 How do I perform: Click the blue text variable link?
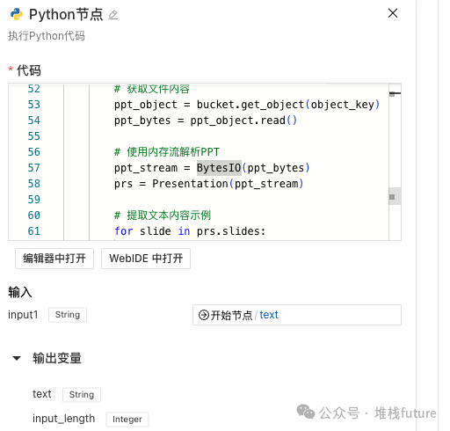coord(269,315)
